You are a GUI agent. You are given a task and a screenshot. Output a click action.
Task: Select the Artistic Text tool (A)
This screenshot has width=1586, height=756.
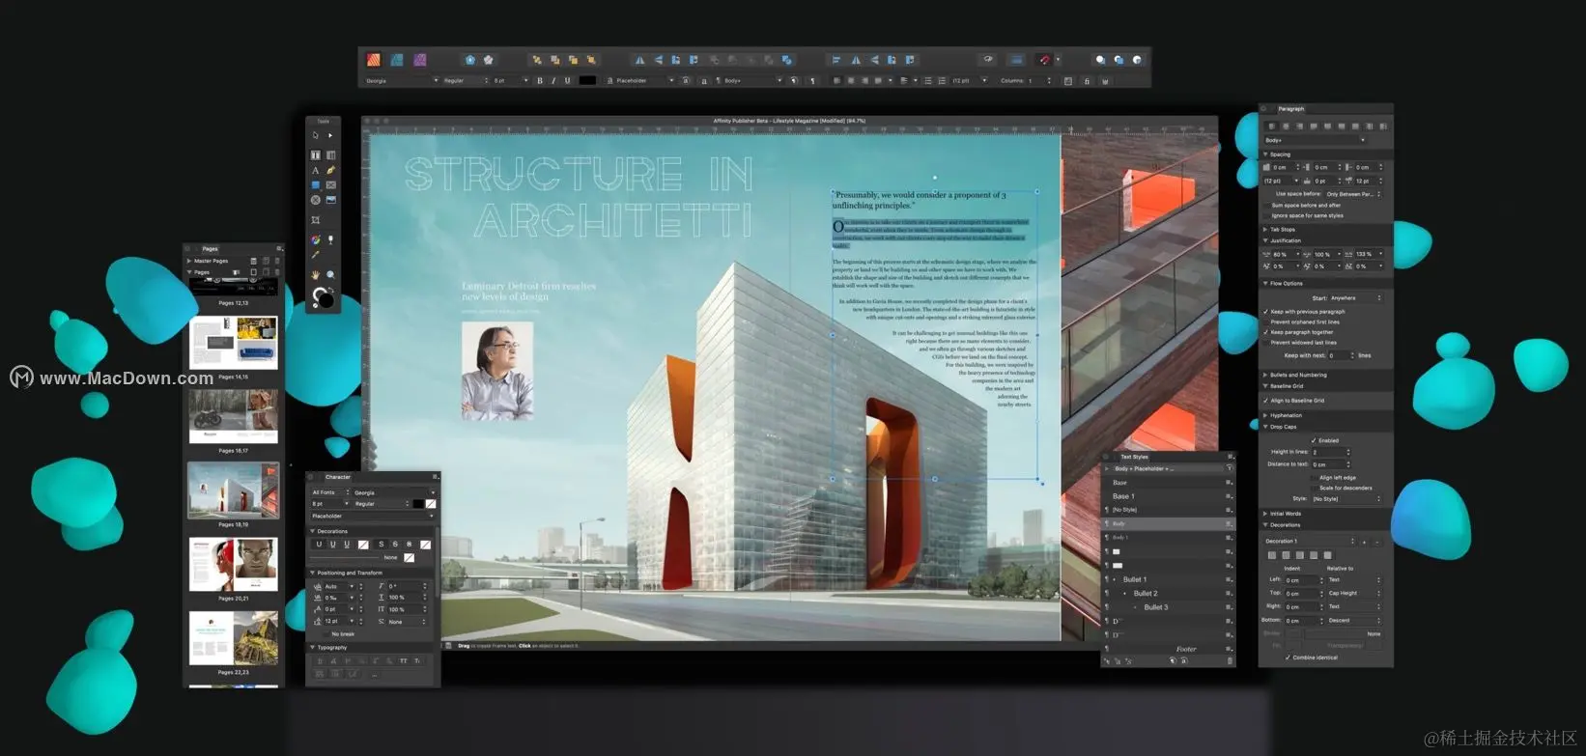point(315,171)
